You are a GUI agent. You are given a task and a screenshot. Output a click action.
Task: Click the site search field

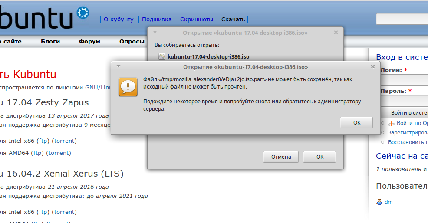tap(402, 19)
